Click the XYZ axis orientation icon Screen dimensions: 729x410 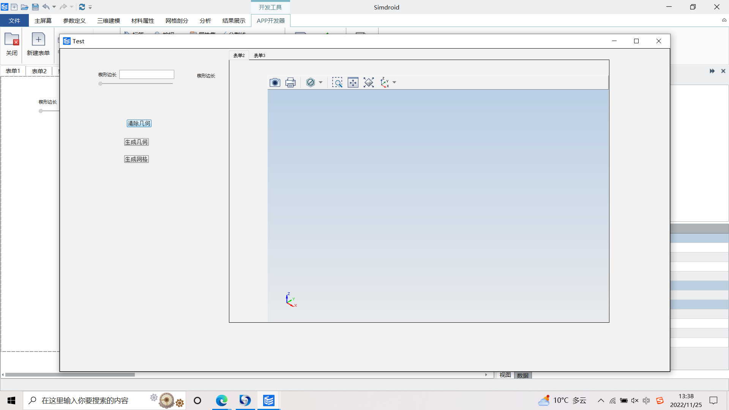[385, 82]
